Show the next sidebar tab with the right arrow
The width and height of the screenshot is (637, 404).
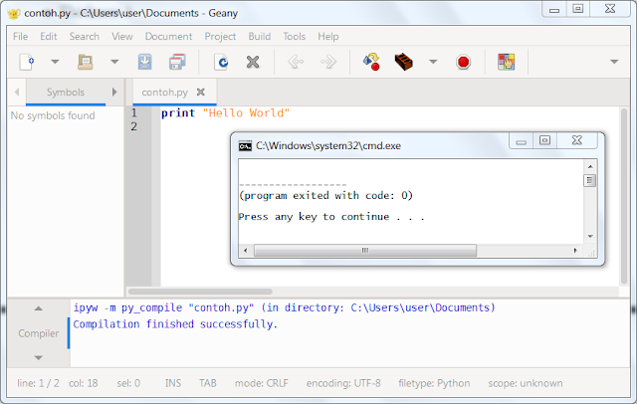[x=114, y=93]
